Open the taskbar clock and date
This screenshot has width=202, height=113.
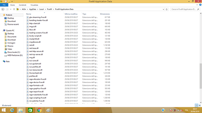195,110
